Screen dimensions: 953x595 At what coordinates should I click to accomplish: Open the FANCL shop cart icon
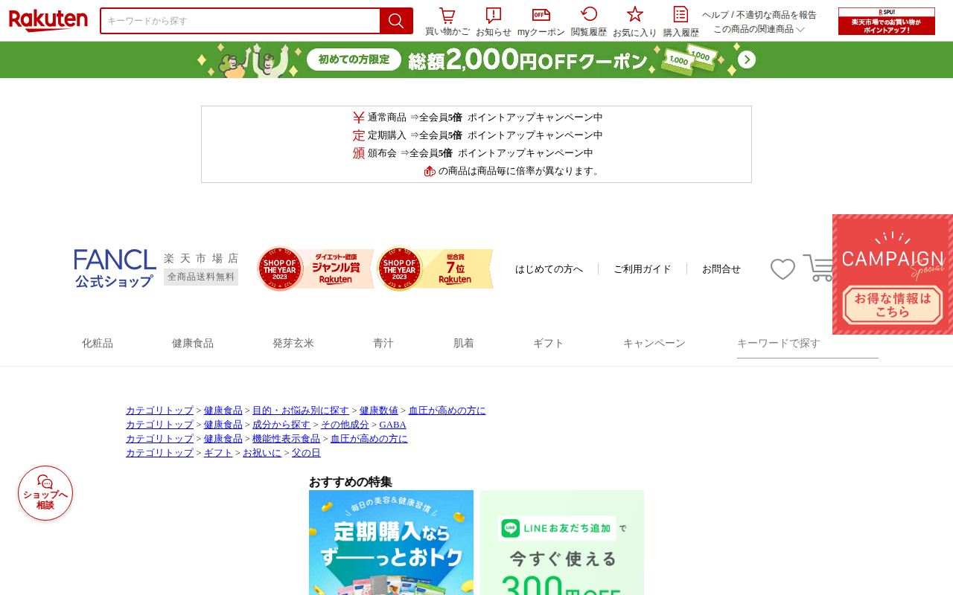point(817,268)
